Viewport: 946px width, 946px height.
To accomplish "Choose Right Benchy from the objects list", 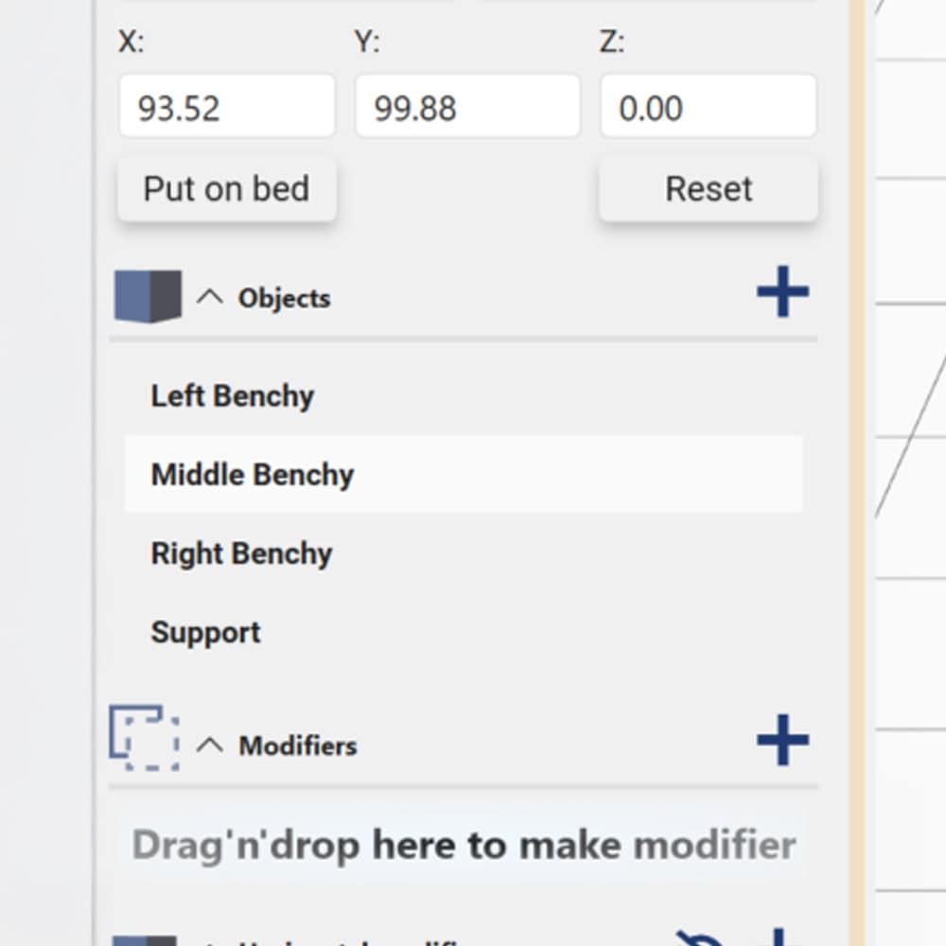I will 241,553.
